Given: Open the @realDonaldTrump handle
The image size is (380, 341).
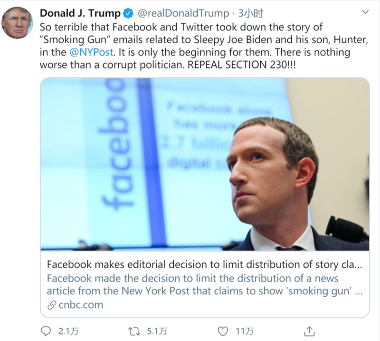Looking at the screenshot, I should (183, 13).
